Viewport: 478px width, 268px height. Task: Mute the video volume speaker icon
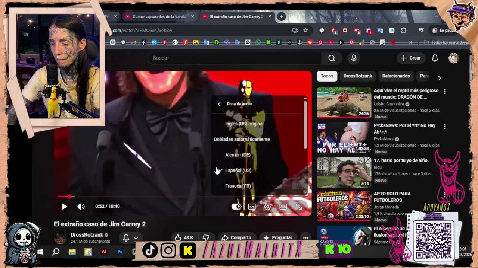pyautogui.click(x=81, y=206)
